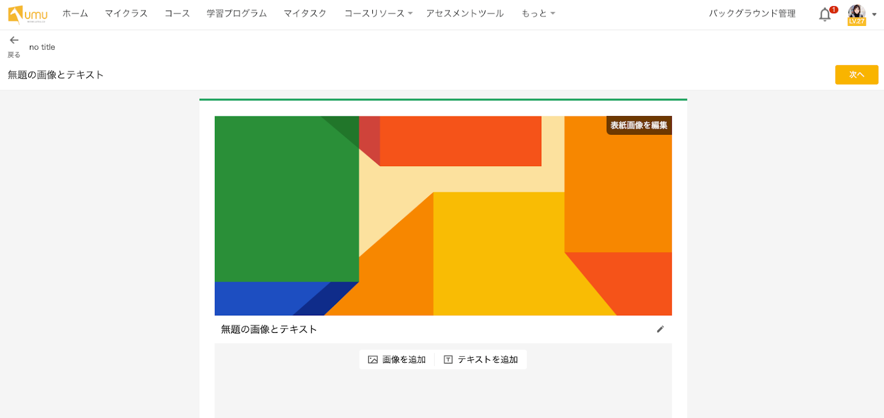
Task: Edit title with the pencil icon
Action: tap(660, 329)
